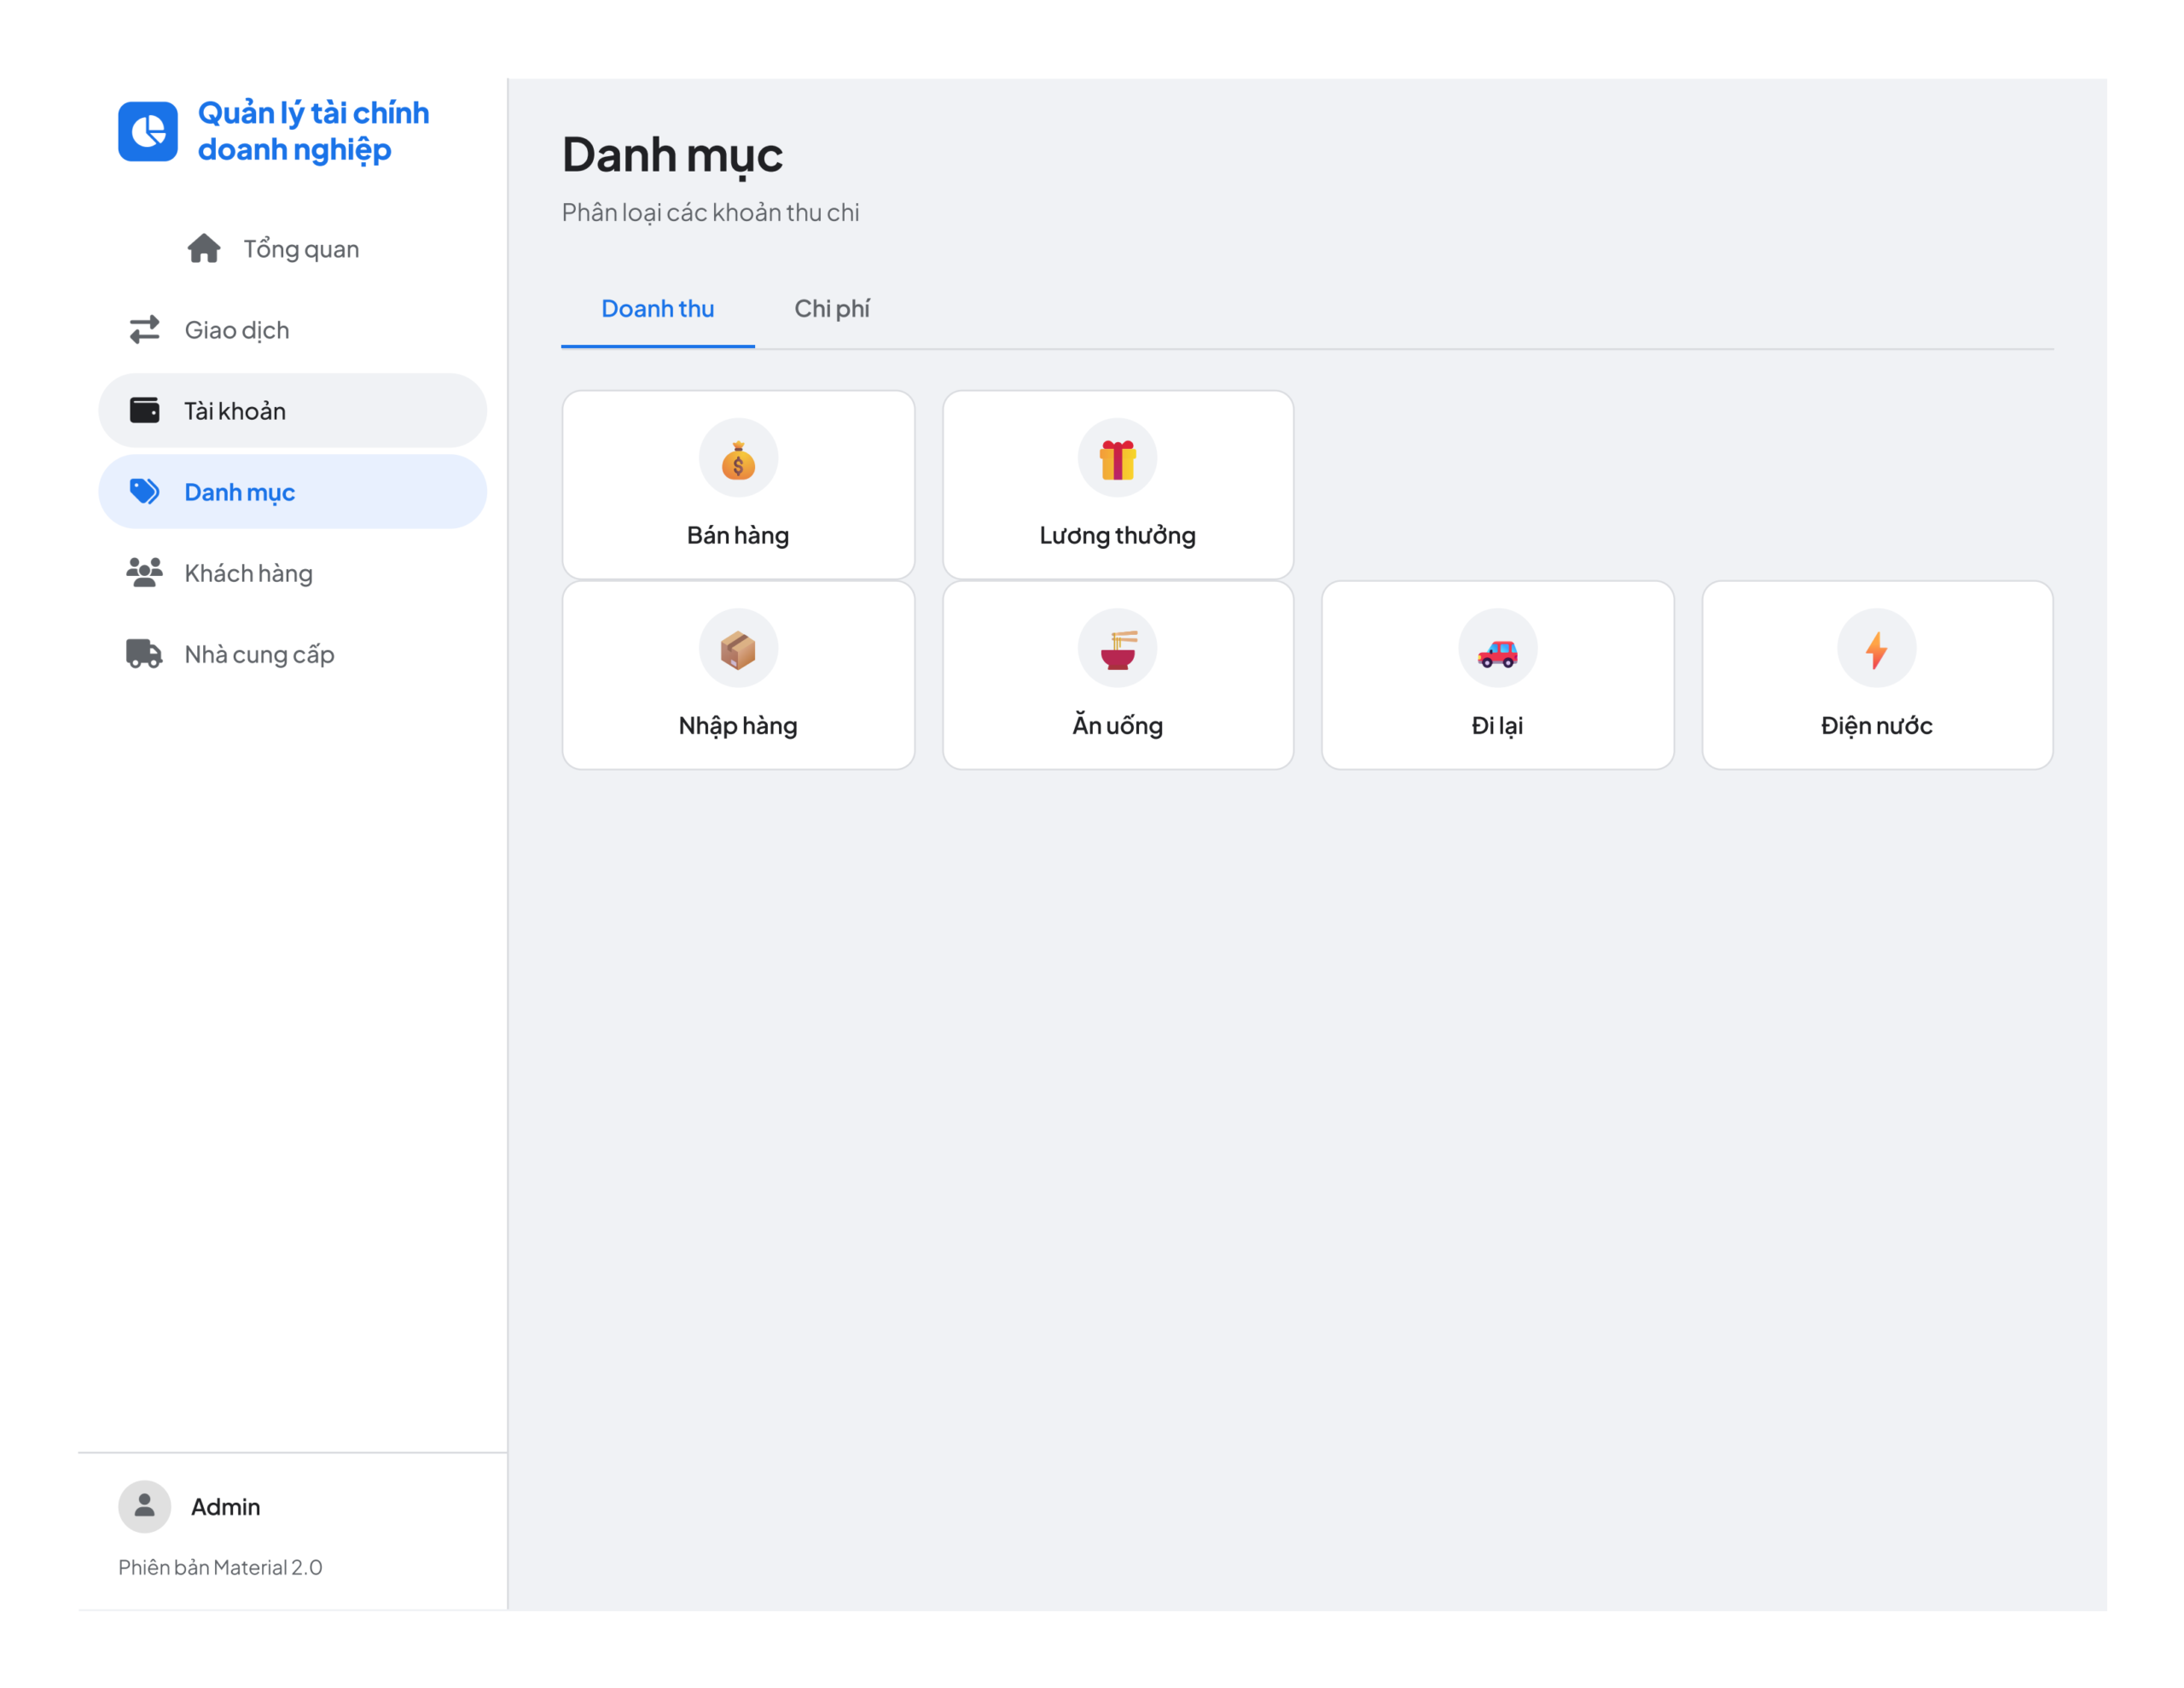The height and width of the screenshot is (1688, 2184).
Task: Select the Doanh thu tab
Action: pos(658,308)
